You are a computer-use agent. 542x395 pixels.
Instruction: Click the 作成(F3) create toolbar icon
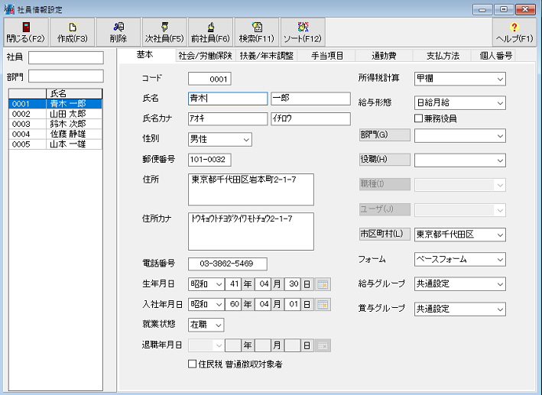point(73,32)
